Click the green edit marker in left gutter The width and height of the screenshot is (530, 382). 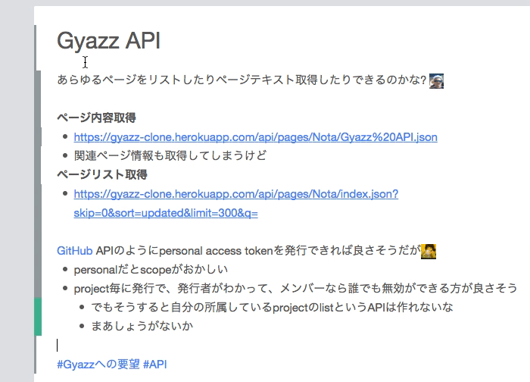tap(38, 317)
